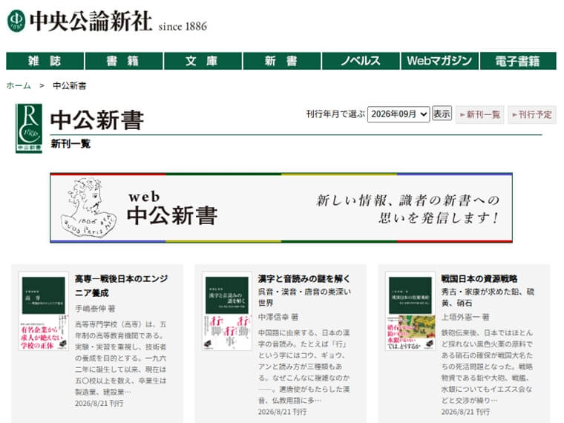Click the 2026/8/21 刊行 date under 高専
This screenshot has width=564, height=423.
tap(99, 403)
